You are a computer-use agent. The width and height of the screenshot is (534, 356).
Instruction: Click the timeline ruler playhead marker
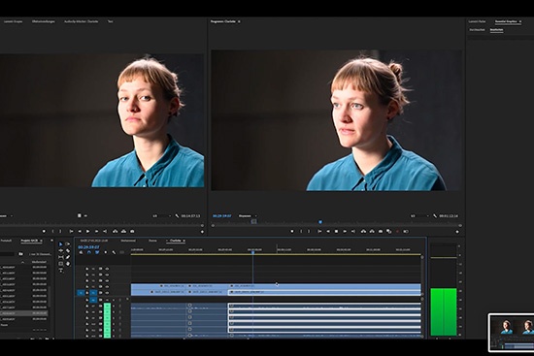pos(252,252)
